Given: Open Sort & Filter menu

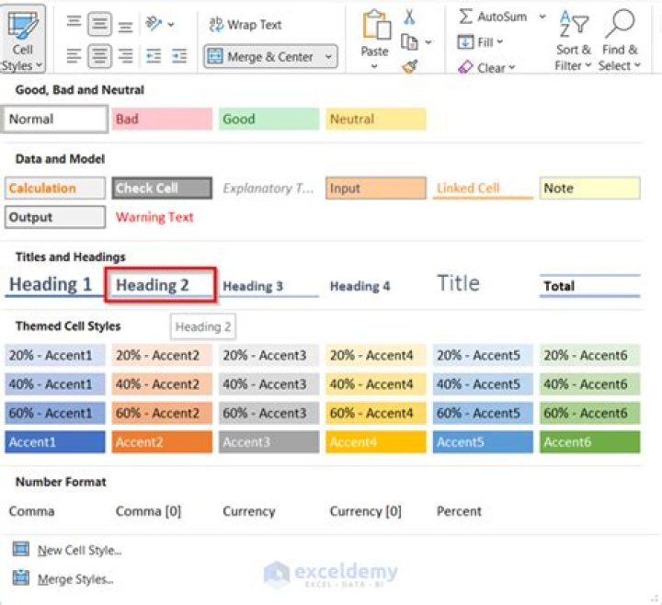Looking at the screenshot, I should point(574,40).
